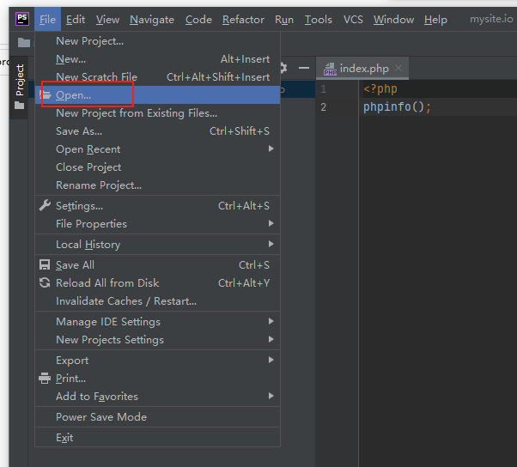Click line number 2 in the gutter
Image resolution: width=517 pixels, height=467 pixels.
pos(323,106)
